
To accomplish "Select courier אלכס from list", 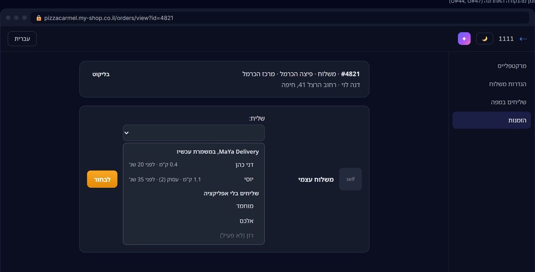I will pos(194,221).
